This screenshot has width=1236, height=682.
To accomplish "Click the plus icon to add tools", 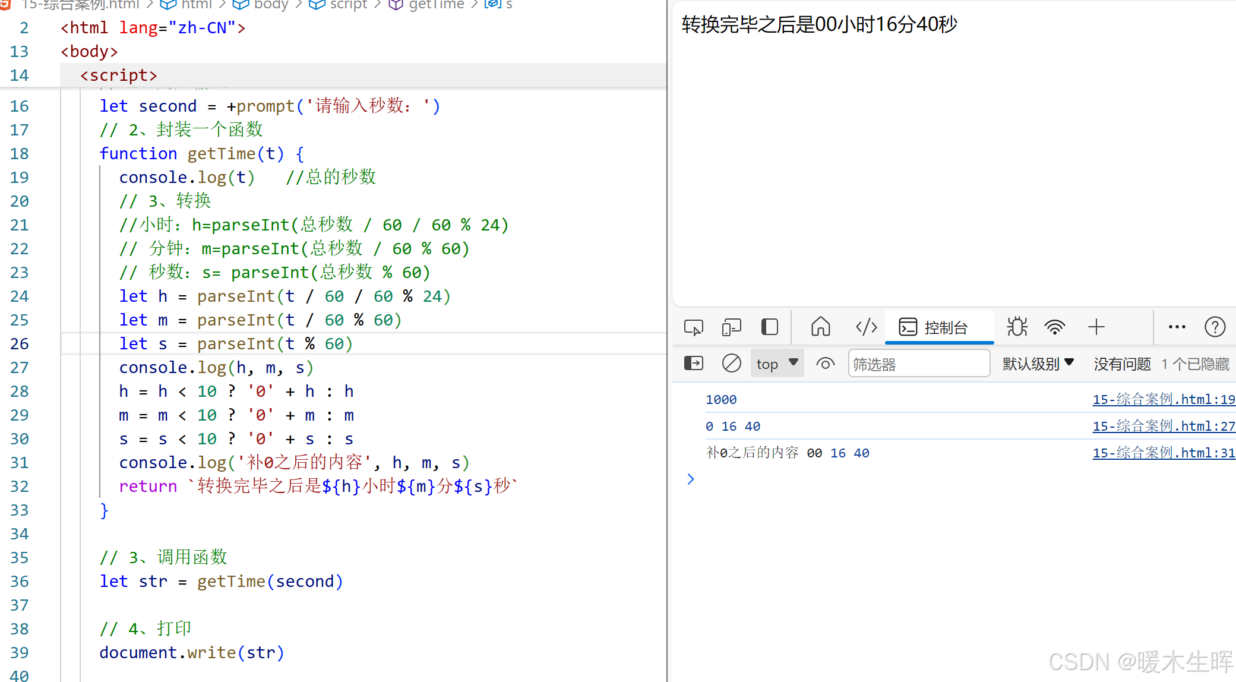I will click(1096, 327).
